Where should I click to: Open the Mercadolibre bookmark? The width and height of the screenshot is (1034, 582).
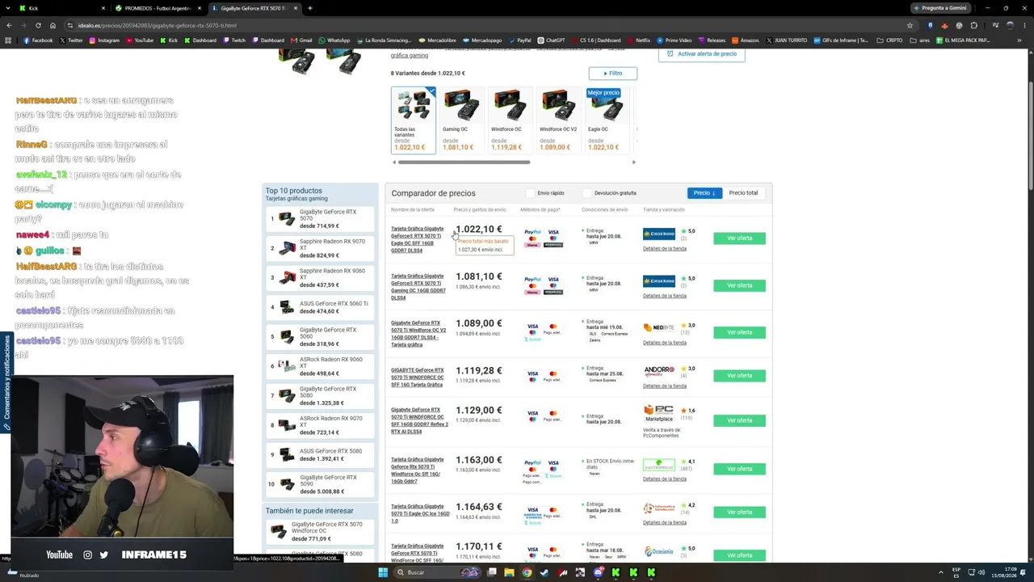coord(437,40)
